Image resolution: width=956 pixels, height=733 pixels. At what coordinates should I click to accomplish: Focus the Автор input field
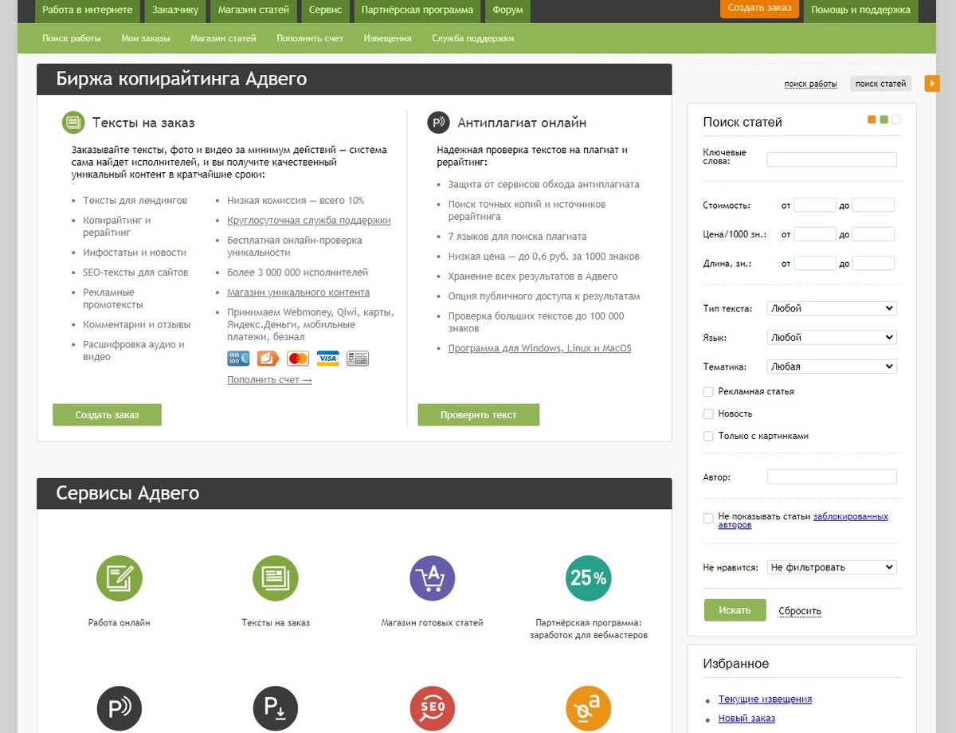832,477
